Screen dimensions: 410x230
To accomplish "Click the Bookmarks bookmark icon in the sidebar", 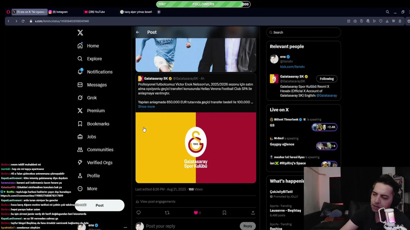I will (x=80, y=124).
